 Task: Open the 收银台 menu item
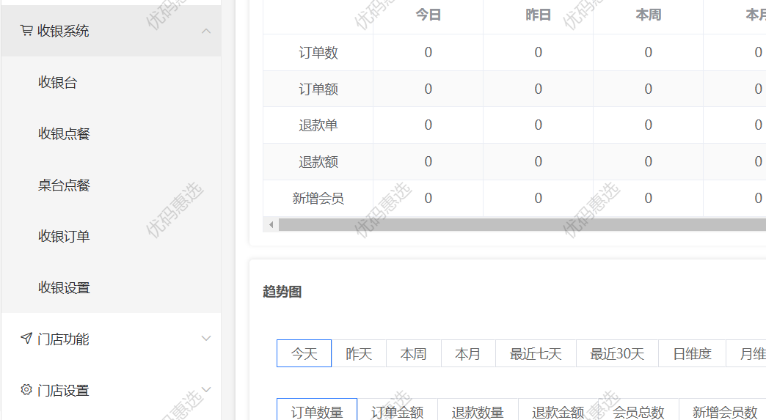pyautogui.click(x=58, y=83)
